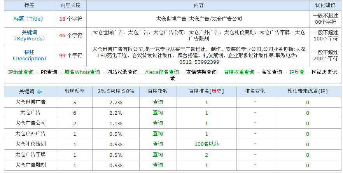This screenshot has height=173, width=343.
Task: Open 域名Whois查询 link
Action: (x=82, y=72)
